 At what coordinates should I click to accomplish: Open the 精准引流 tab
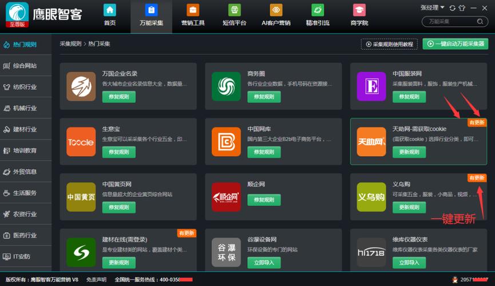(x=318, y=15)
